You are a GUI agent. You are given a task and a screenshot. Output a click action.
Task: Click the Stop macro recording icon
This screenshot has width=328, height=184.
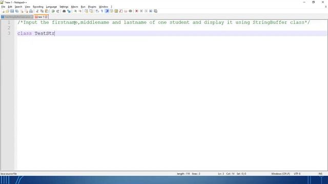point(141,11)
